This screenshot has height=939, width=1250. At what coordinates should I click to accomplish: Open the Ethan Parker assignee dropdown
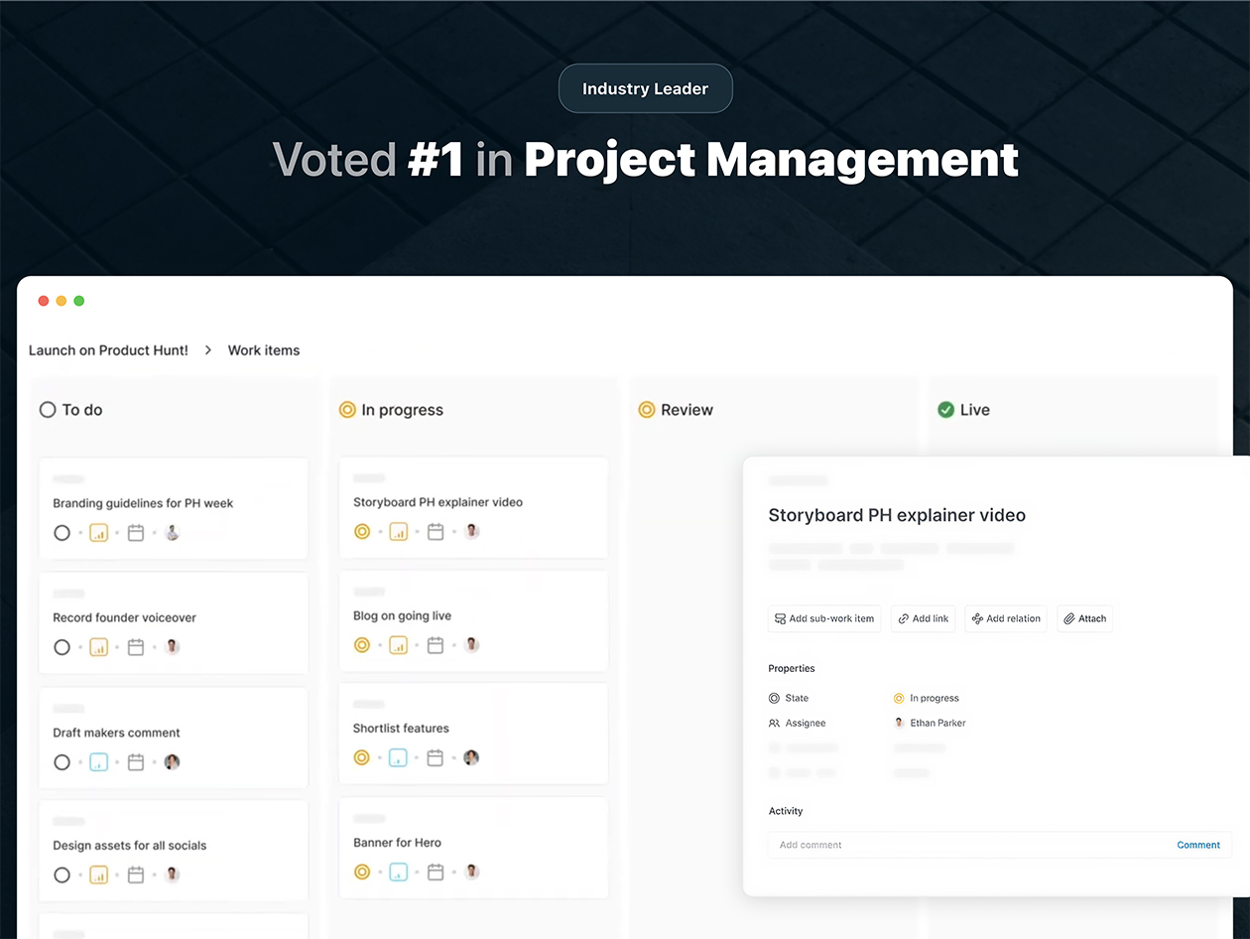pos(930,723)
